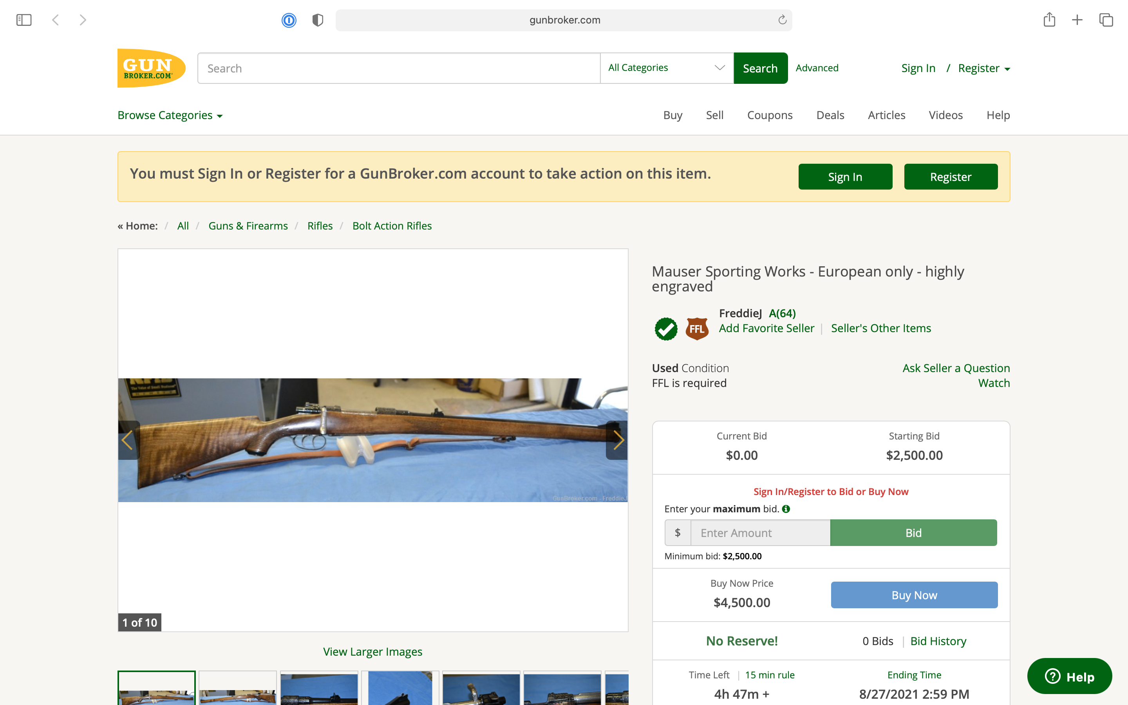The width and height of the screenshot is (1128, 705).
Task: Open a new tab with plus icon
Action: pyautogui.click(x=1077, y=20)
